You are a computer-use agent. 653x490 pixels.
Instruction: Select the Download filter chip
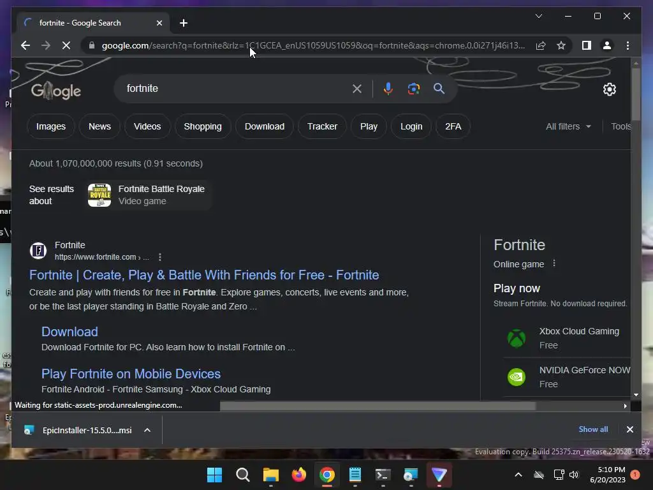265,126
